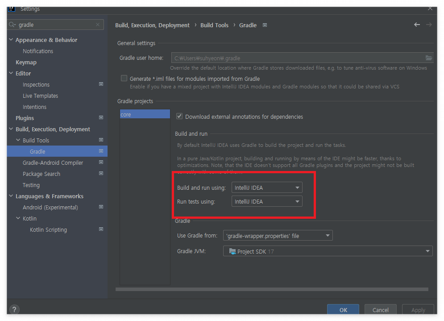Click into the gradle search box
The image size is (444, 321).
tap(56, 25)
